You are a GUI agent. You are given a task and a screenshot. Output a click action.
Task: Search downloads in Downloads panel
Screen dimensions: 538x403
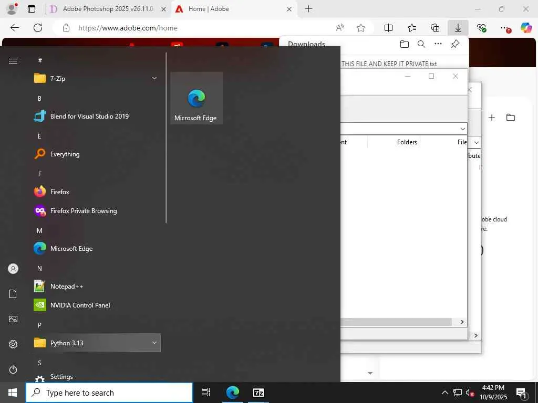[421, 44]
